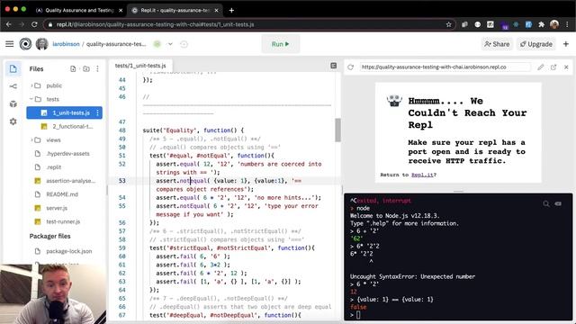Refresh the web preview pane
576x324 pixels.
click(350, 67)
